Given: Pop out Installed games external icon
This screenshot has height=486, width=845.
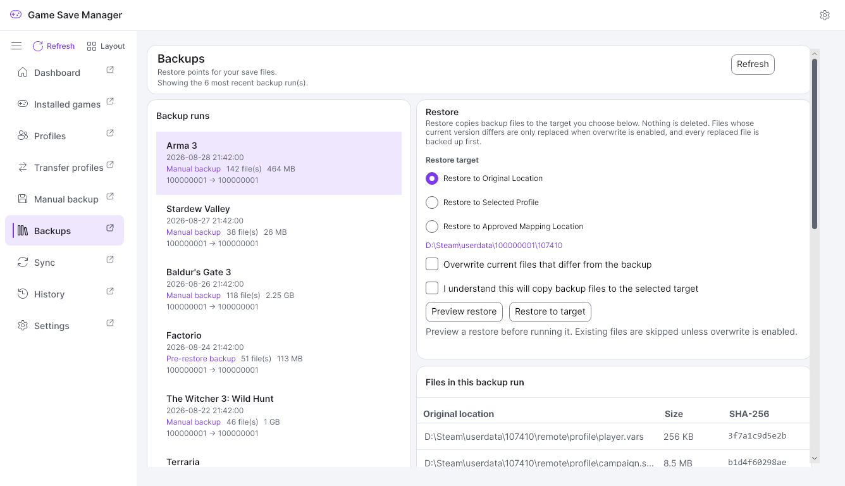Looking at the screenshot, I should click(110, 101).
